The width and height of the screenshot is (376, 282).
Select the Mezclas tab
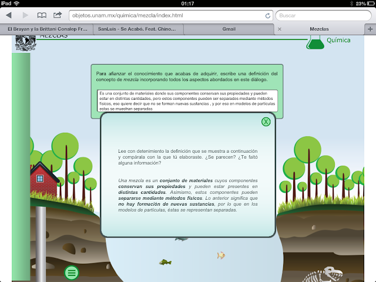[319, 29]
